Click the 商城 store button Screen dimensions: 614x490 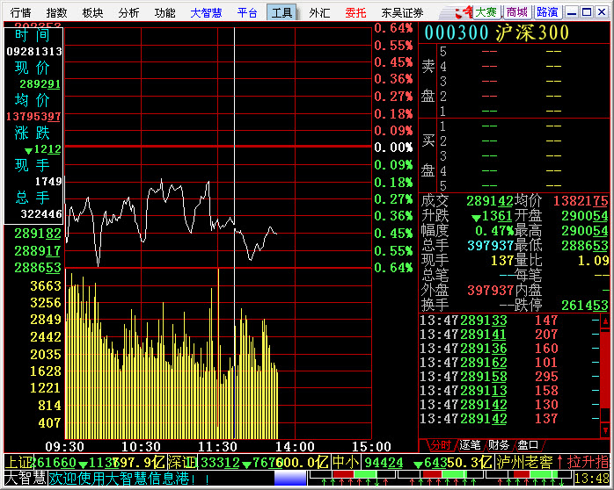tap(517, 12)
